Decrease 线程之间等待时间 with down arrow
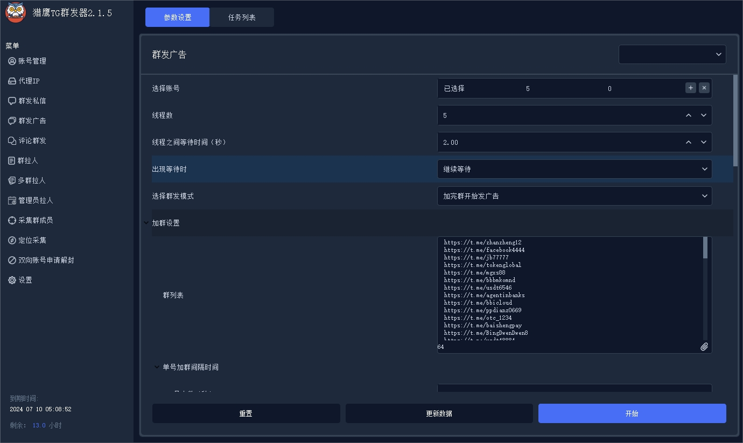 point(704,142)
